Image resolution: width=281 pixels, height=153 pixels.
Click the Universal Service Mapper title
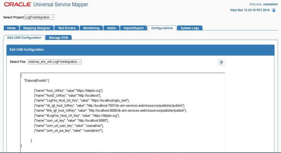(61, 4)
